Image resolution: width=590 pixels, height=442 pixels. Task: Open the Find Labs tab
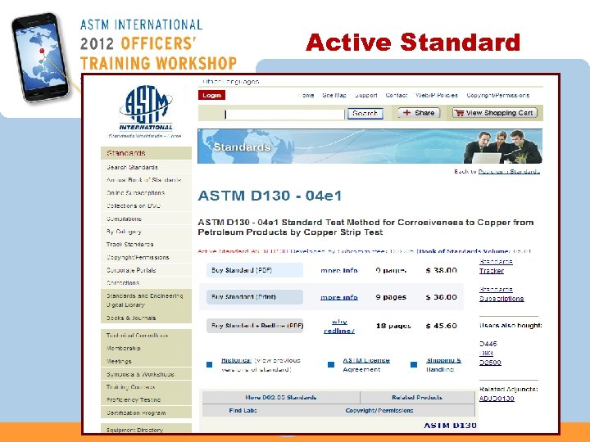(243, 410)
